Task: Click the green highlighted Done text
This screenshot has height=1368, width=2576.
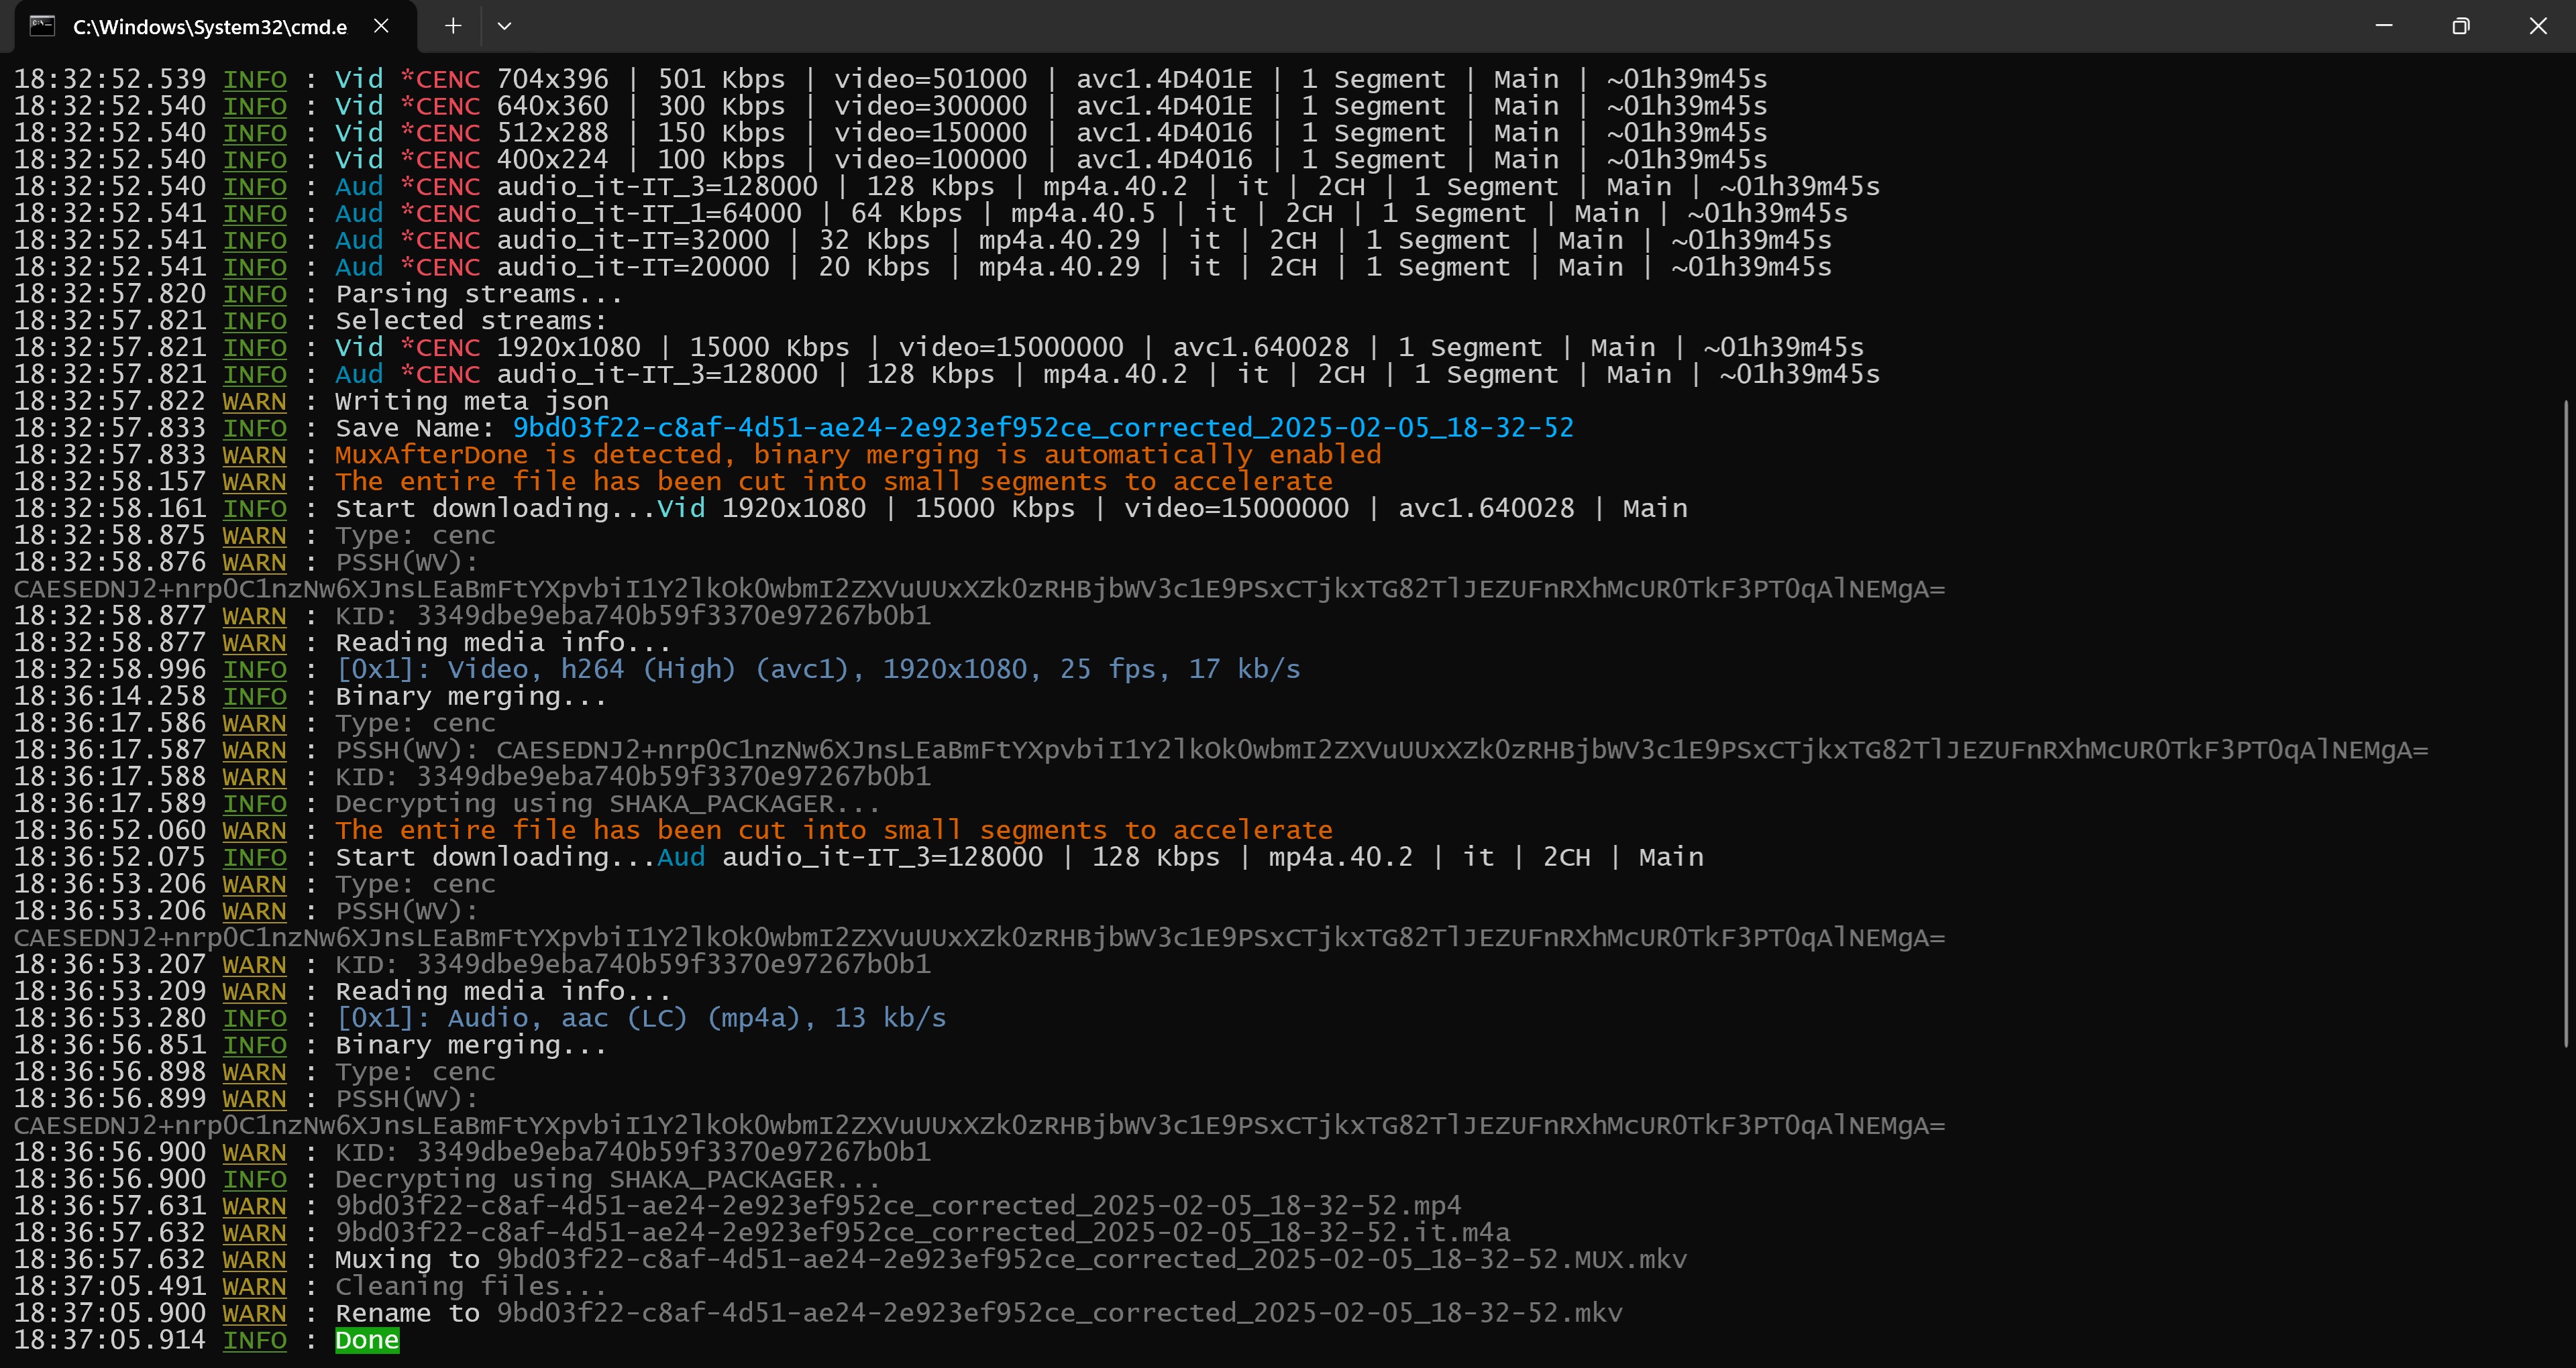Action: click(x=367, y=1340)
